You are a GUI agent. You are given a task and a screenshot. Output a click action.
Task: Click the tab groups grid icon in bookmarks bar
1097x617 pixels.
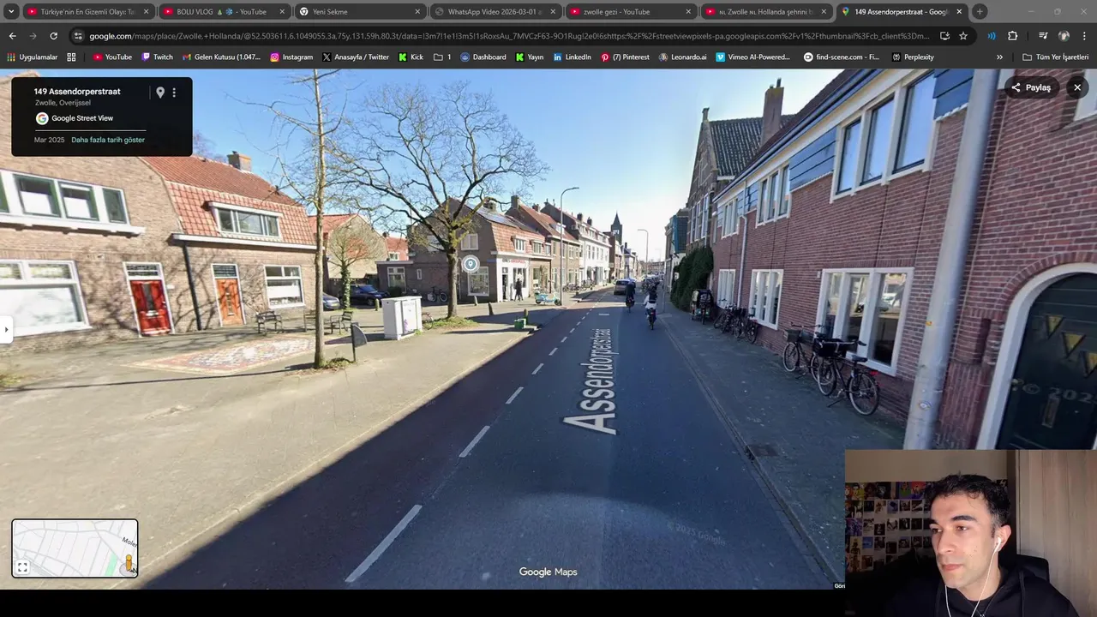(x=71, y=57)
